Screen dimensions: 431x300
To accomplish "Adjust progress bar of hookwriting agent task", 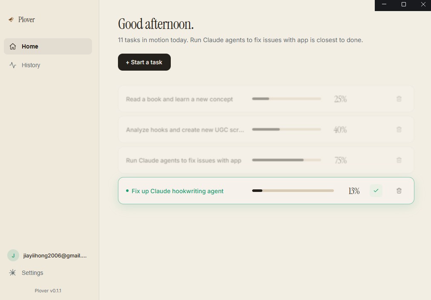I will click(293, 191).
